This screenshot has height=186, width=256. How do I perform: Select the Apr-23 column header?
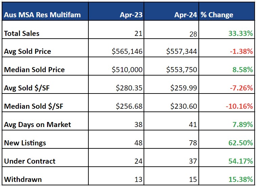[x=130, y=15]
